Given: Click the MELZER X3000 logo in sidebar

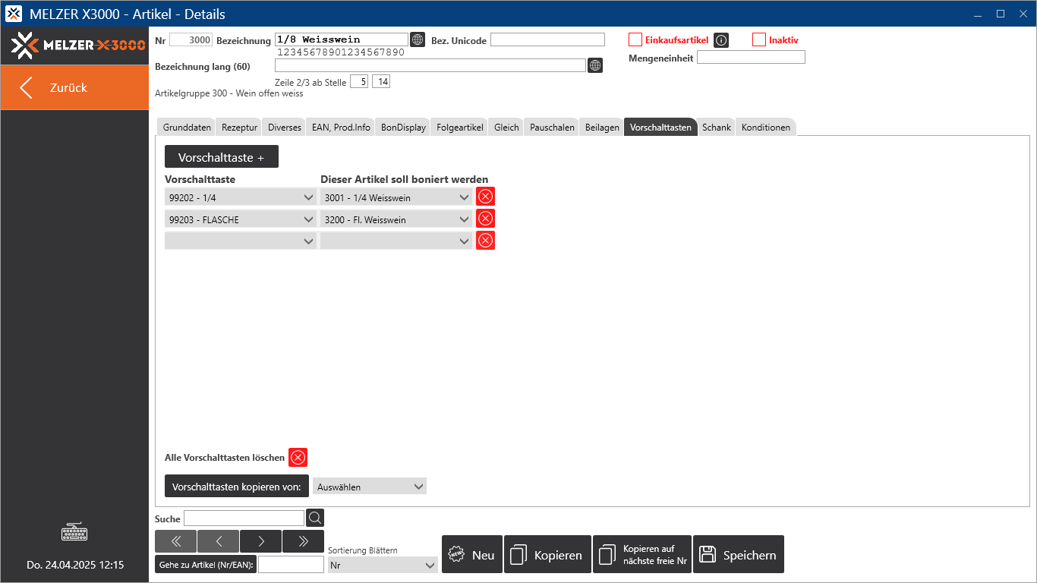Looking at the screenshot, I should [78, 46].
